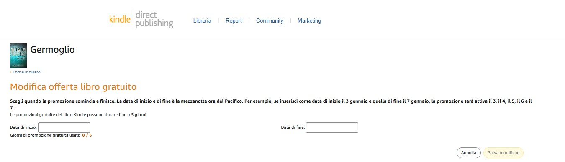Click the gray 'direct publishing' logo text
Screen dimensions: 565x162
[154, 19]
